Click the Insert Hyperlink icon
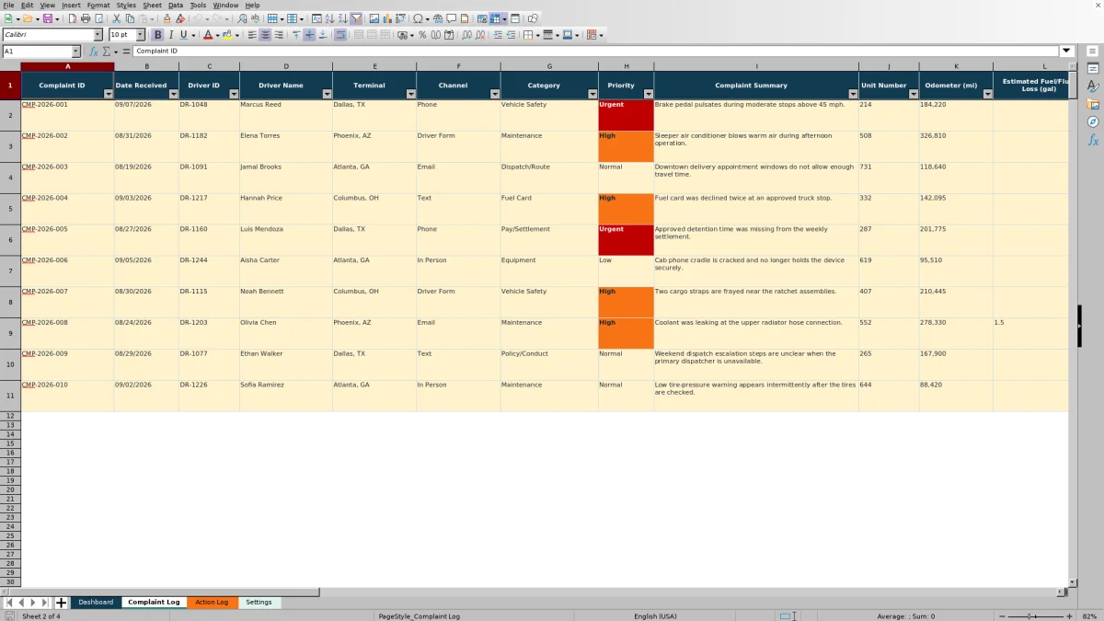Image resolution: width=1104 pixels, height=621 pixels. 438,18
